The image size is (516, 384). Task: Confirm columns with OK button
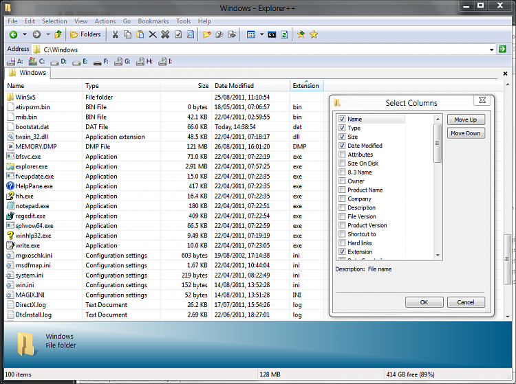pyautogui.click(x=424, y=302)
